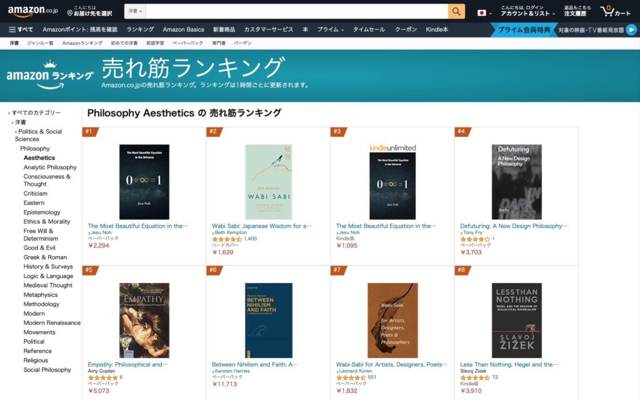Viewport: 640px width, 400px height.
Task: Open the Wabi Sabi book cover thumbnail
Action: (269, 182)
